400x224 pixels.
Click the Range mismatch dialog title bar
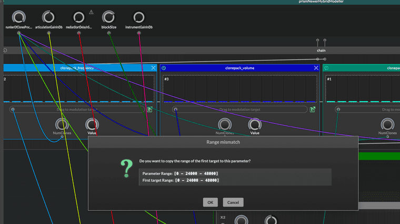click(x=223, y=142)
